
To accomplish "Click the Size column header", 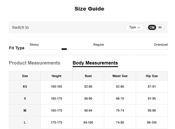I will pyautogui.click(x=25, y=76).
